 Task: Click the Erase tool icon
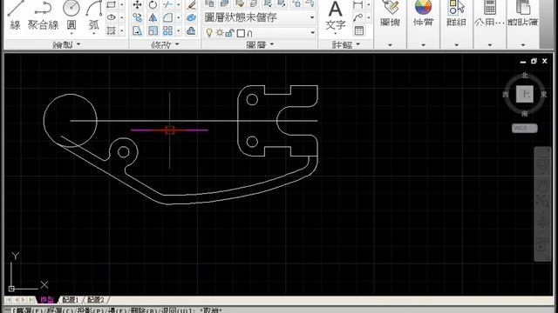coord(192,4)
